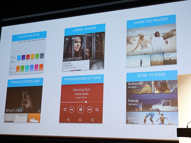Open the Dubrovnik album with 48 items
The image size is (191, 143).
(152, 87)
